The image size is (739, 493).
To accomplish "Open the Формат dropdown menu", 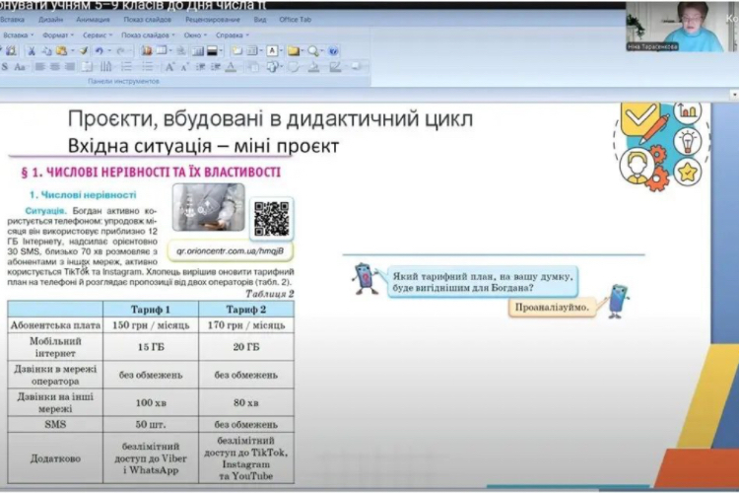I will [55, 35].
